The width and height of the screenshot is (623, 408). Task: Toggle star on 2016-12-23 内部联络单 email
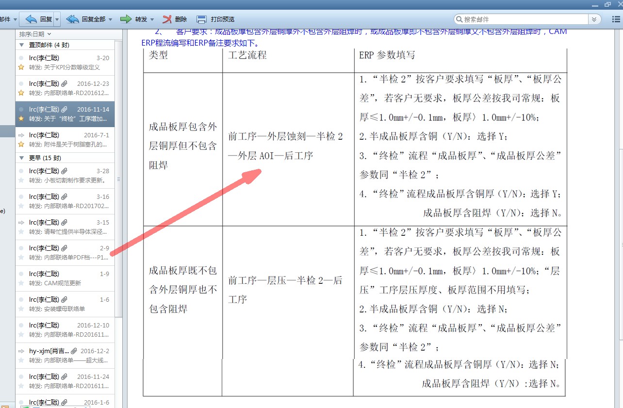tap(21, 93)
